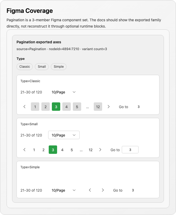176x215 pixels.
Task: Select the Classic type chip
Action: [x=25, y=67]
